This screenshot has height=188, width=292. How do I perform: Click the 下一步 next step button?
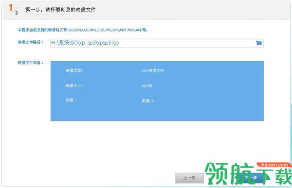click(251, 178)
